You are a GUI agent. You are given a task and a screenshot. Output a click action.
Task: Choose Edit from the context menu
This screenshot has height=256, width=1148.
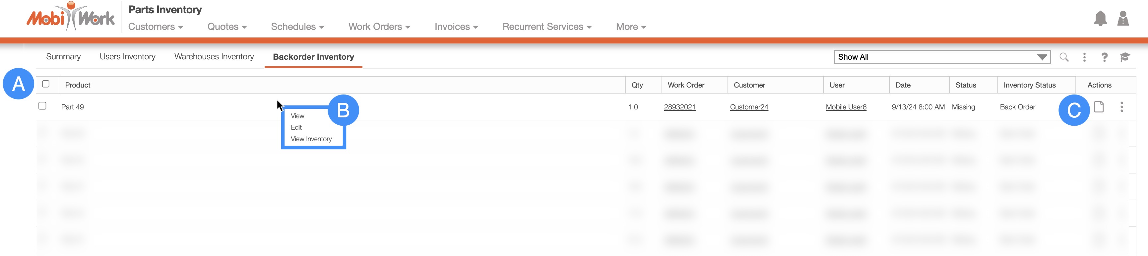[296, 128]
